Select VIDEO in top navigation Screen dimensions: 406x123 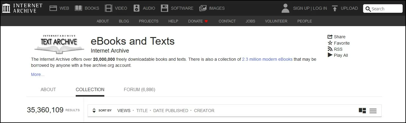[x=121, y=8]
